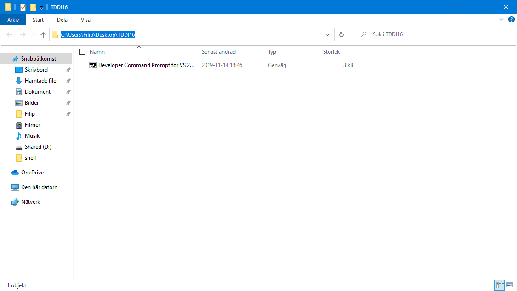Open the Help question mark icon
This screenshot has width=517, height=291.
[511, 19]
